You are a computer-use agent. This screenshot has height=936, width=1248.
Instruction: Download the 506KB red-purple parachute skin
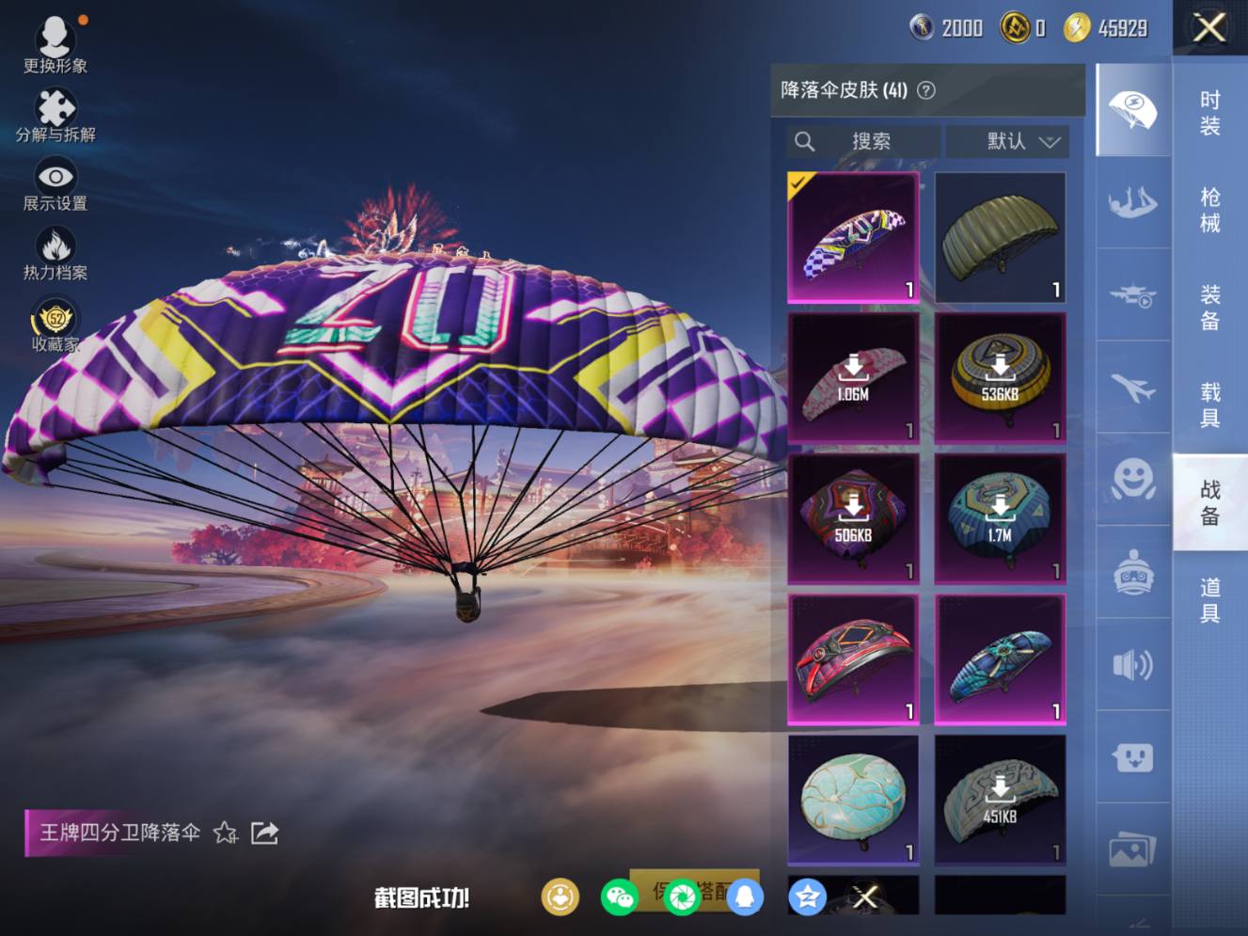pyautogui.click(x=853, y=519)
